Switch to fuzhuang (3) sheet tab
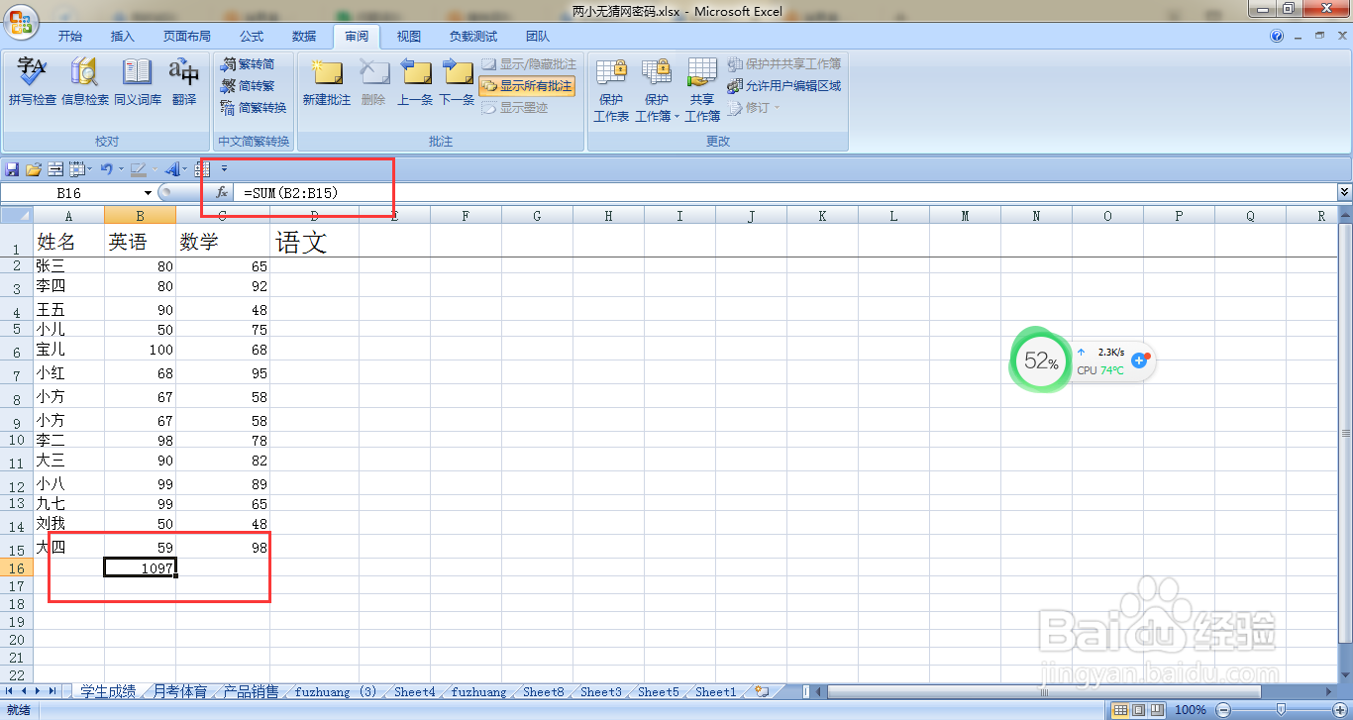This screenshot has width=1353, height=720. (x=336, y=691)
